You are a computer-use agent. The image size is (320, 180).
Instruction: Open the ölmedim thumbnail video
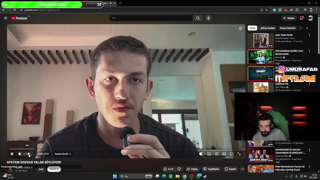tap(261, 73)
